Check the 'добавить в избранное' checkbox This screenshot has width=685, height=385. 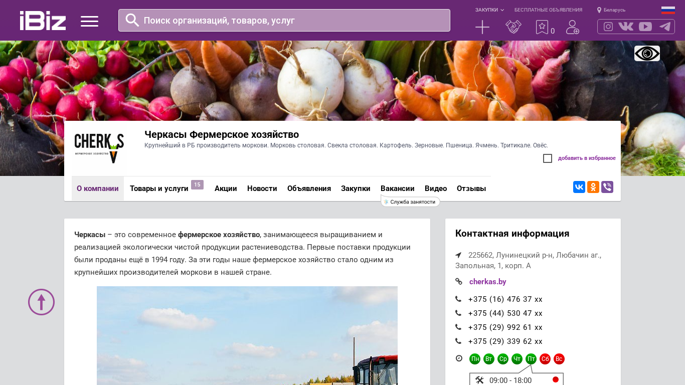coord(548,158)
